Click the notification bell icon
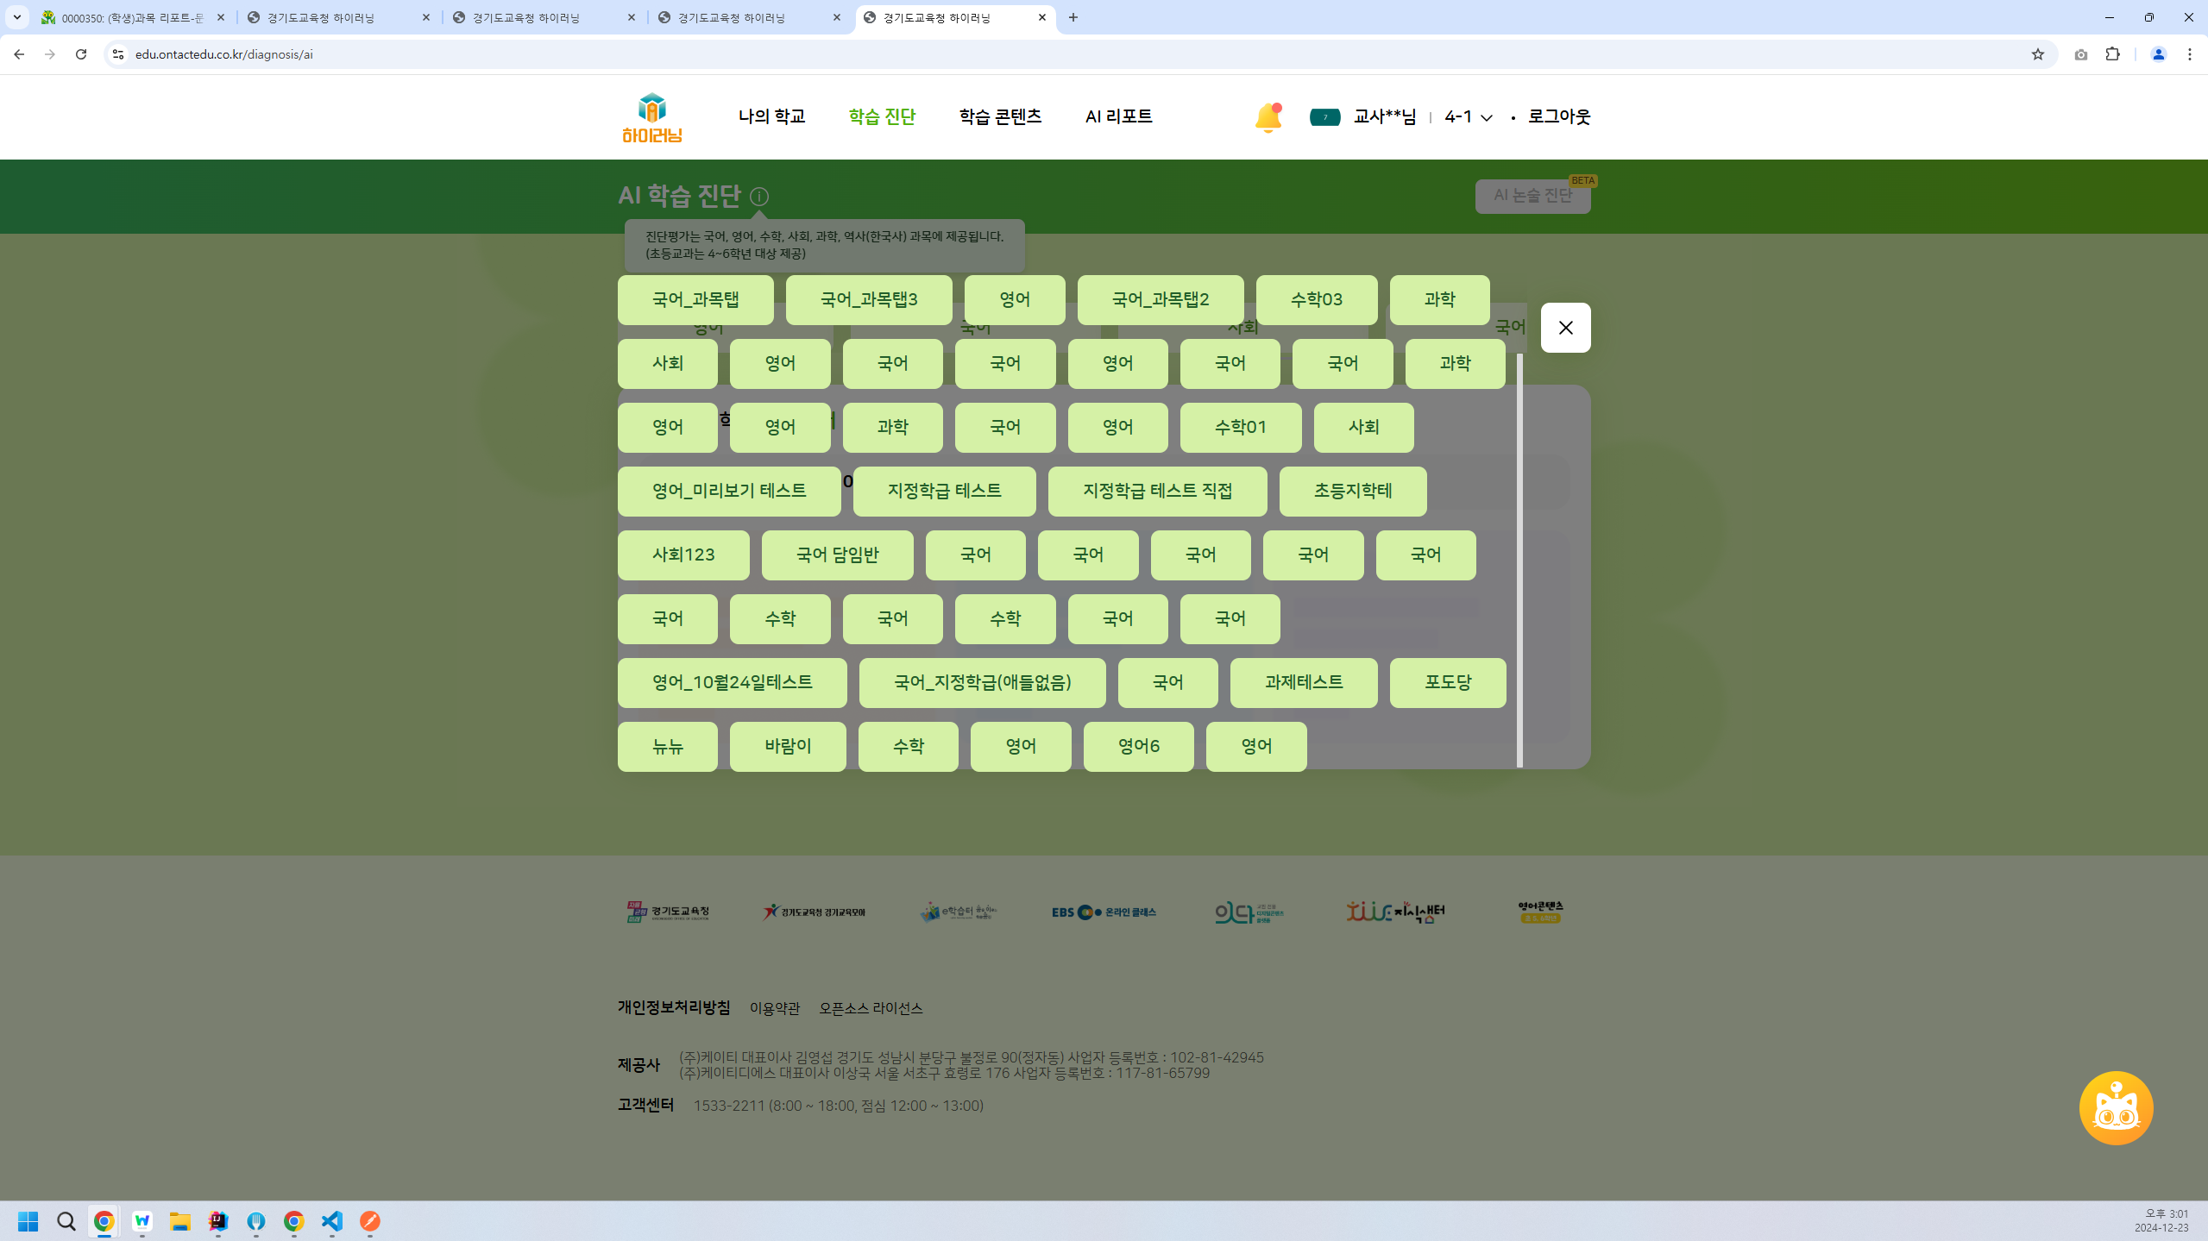Screen dimensions: 2208x1241 [1268, 117]
